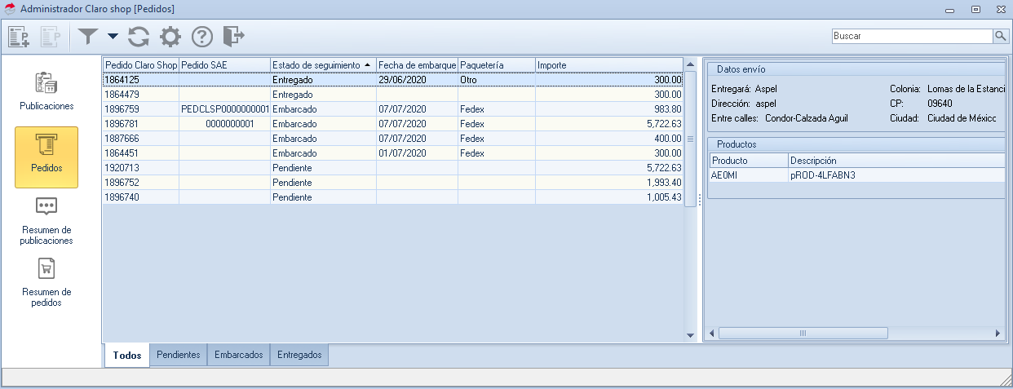Select order row 1887666

(x=392, y=139)
